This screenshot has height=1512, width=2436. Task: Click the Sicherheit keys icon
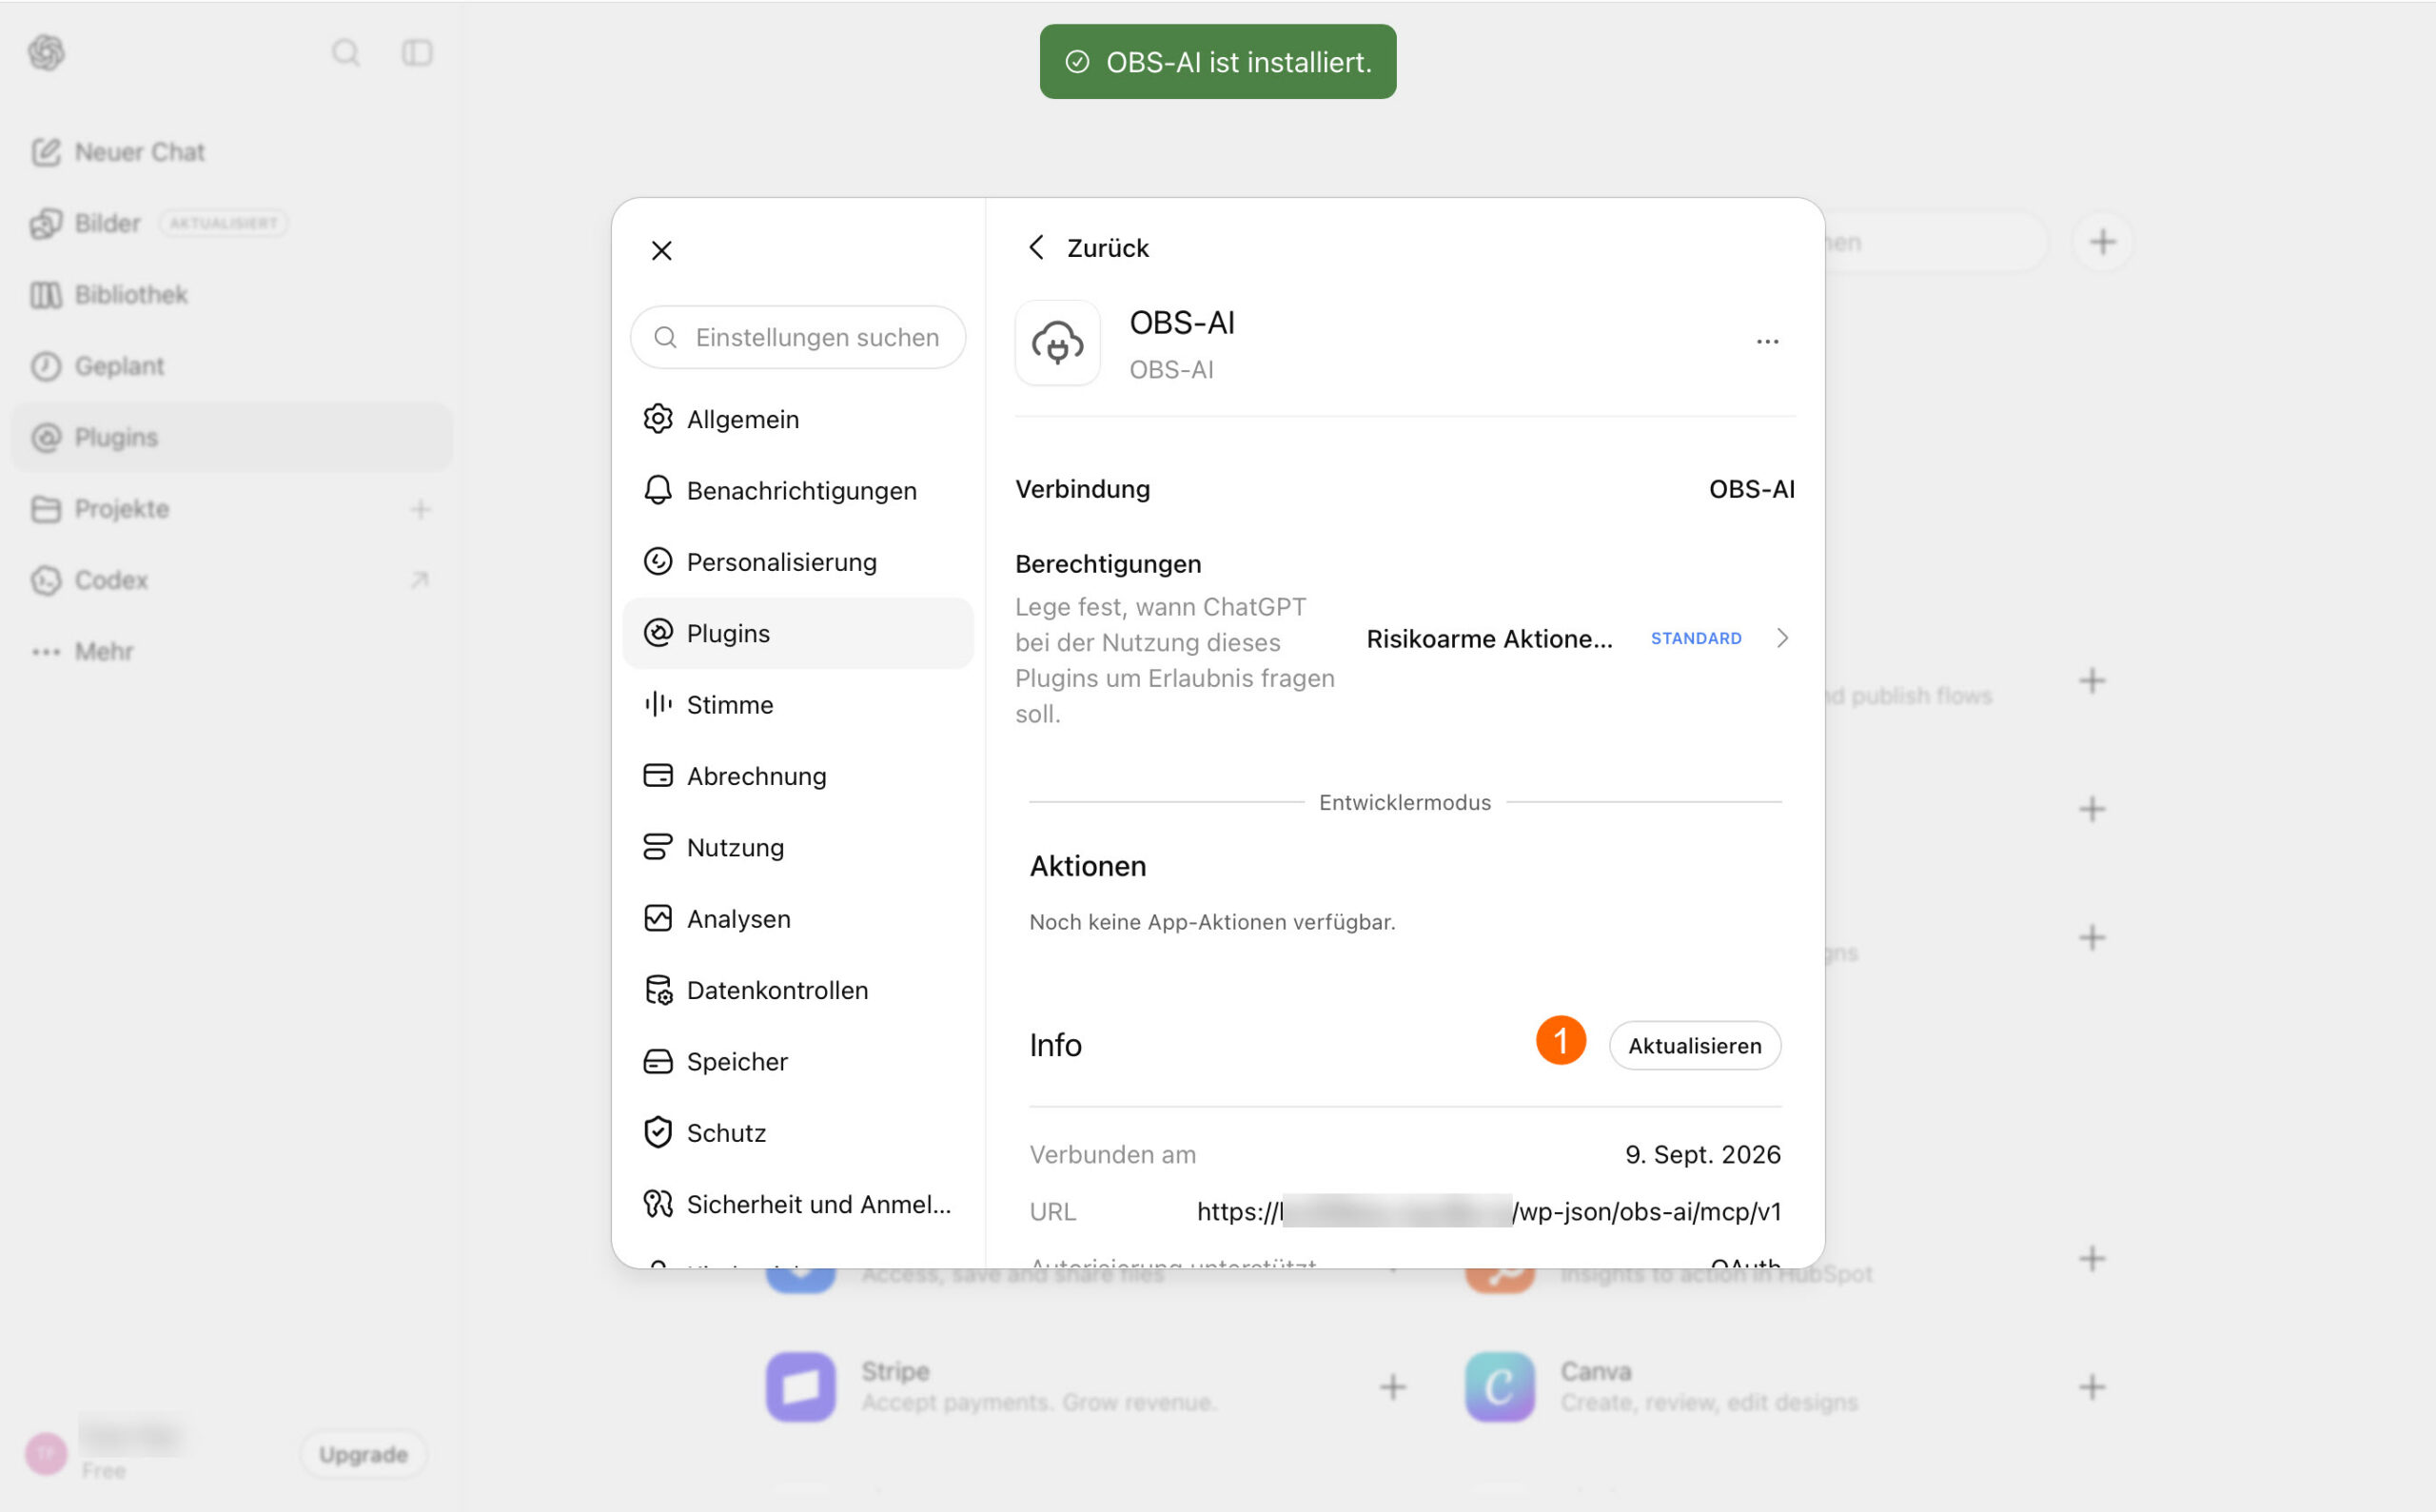tap(657, 1204)
